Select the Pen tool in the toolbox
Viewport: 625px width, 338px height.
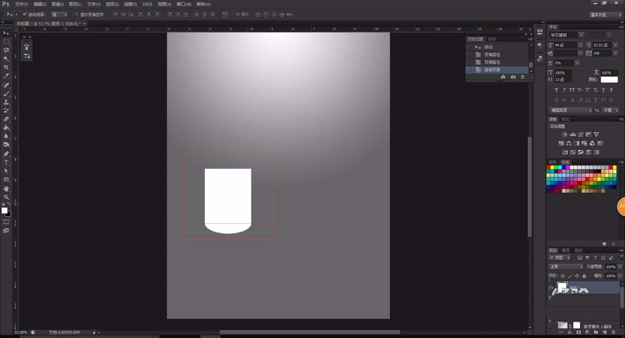6,154
